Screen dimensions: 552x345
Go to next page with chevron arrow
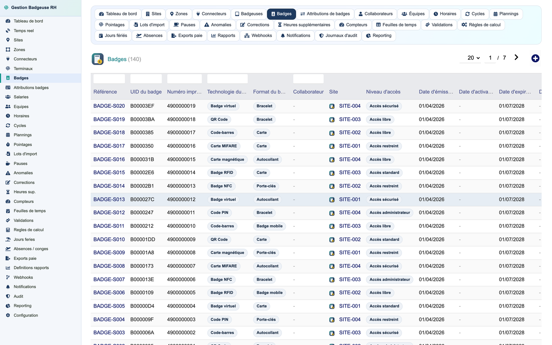pyautogui.click(x=516, y=57)
